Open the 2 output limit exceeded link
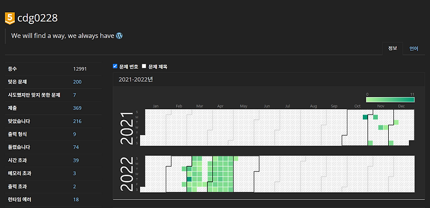 [75, 187]
